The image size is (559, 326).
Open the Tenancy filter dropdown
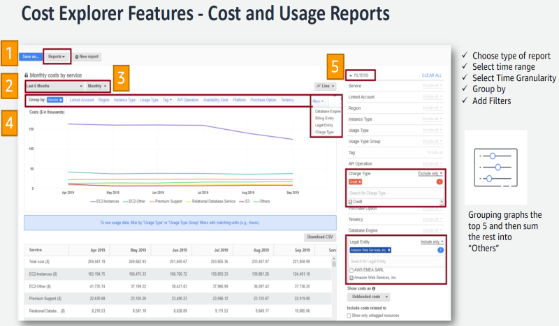433,218
